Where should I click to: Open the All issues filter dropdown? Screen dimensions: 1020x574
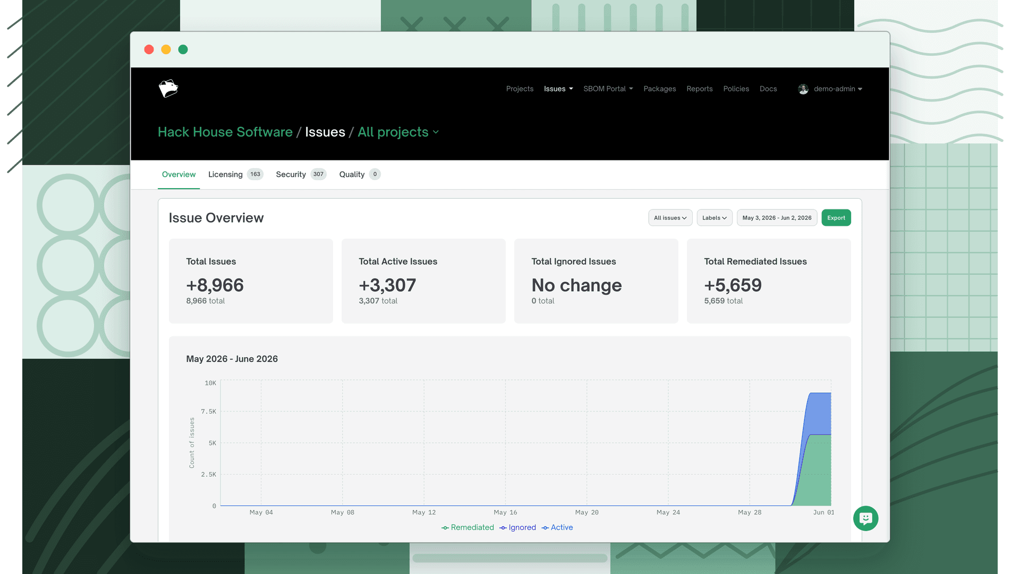(670, 218)
